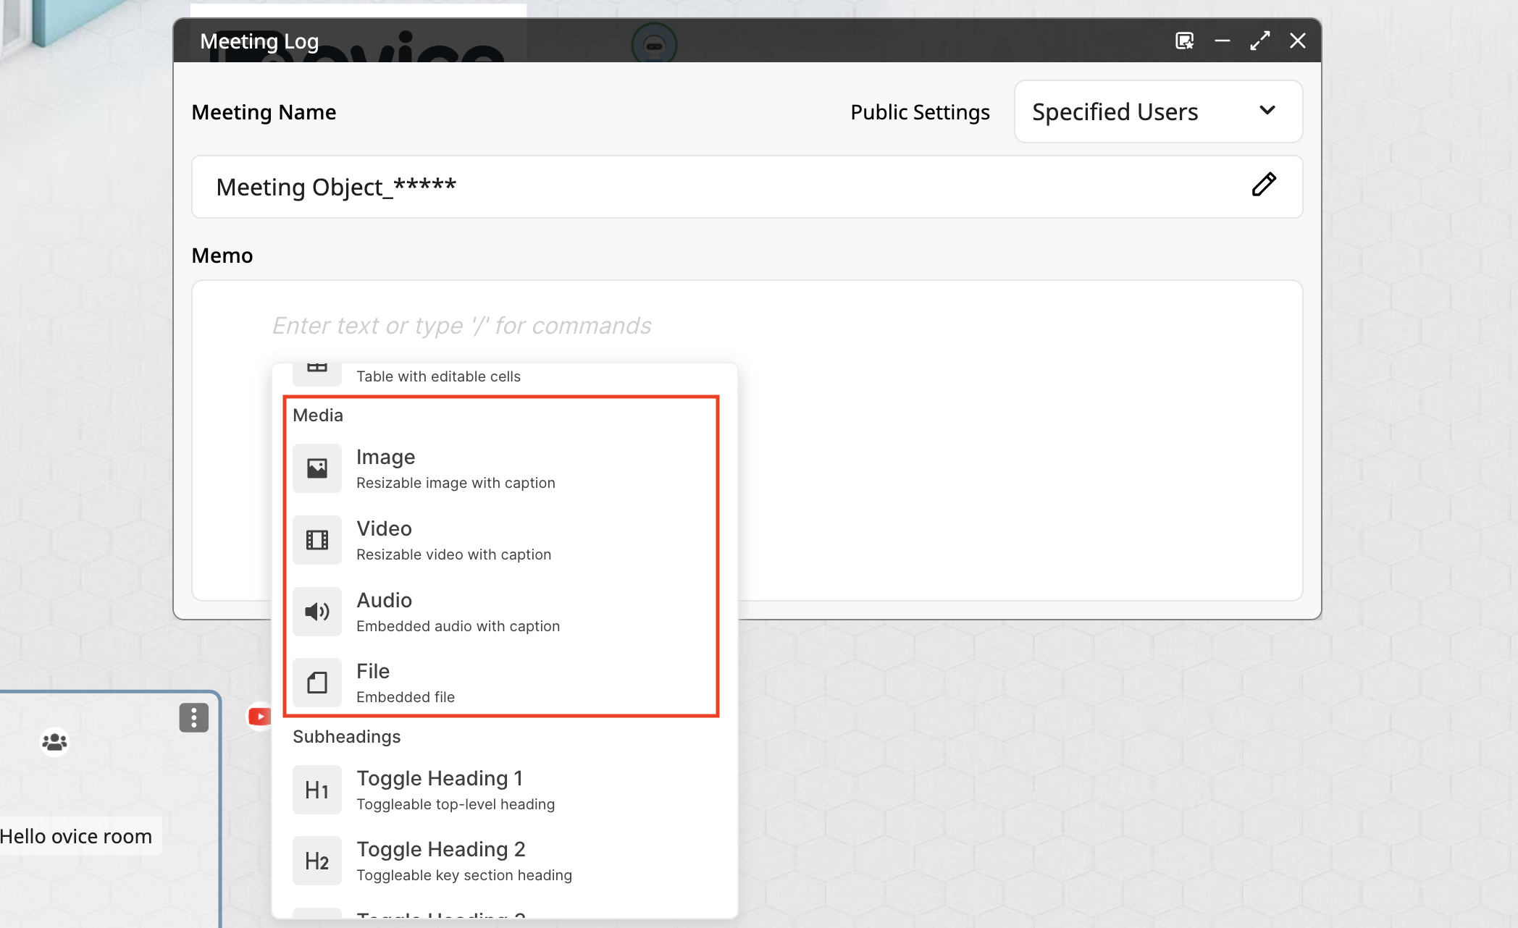Pick the Audio speaker icon

click(x=317, y=612)
